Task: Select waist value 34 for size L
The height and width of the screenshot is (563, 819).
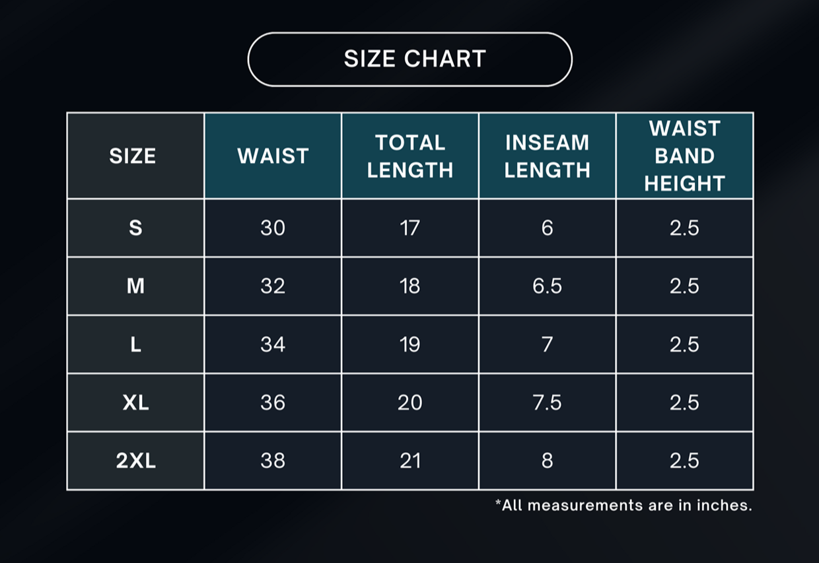Action: [273, 345]
